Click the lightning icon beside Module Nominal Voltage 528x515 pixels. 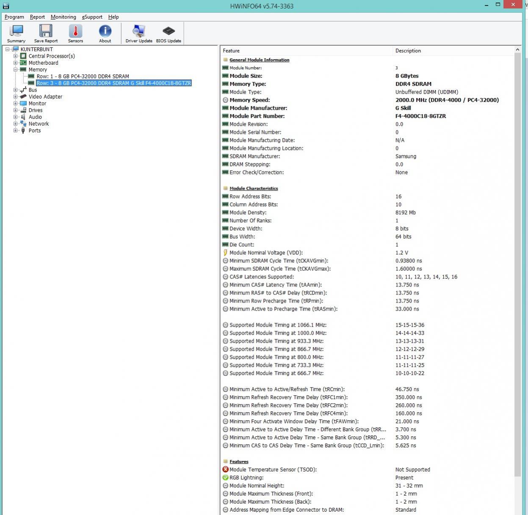point(225,253)
